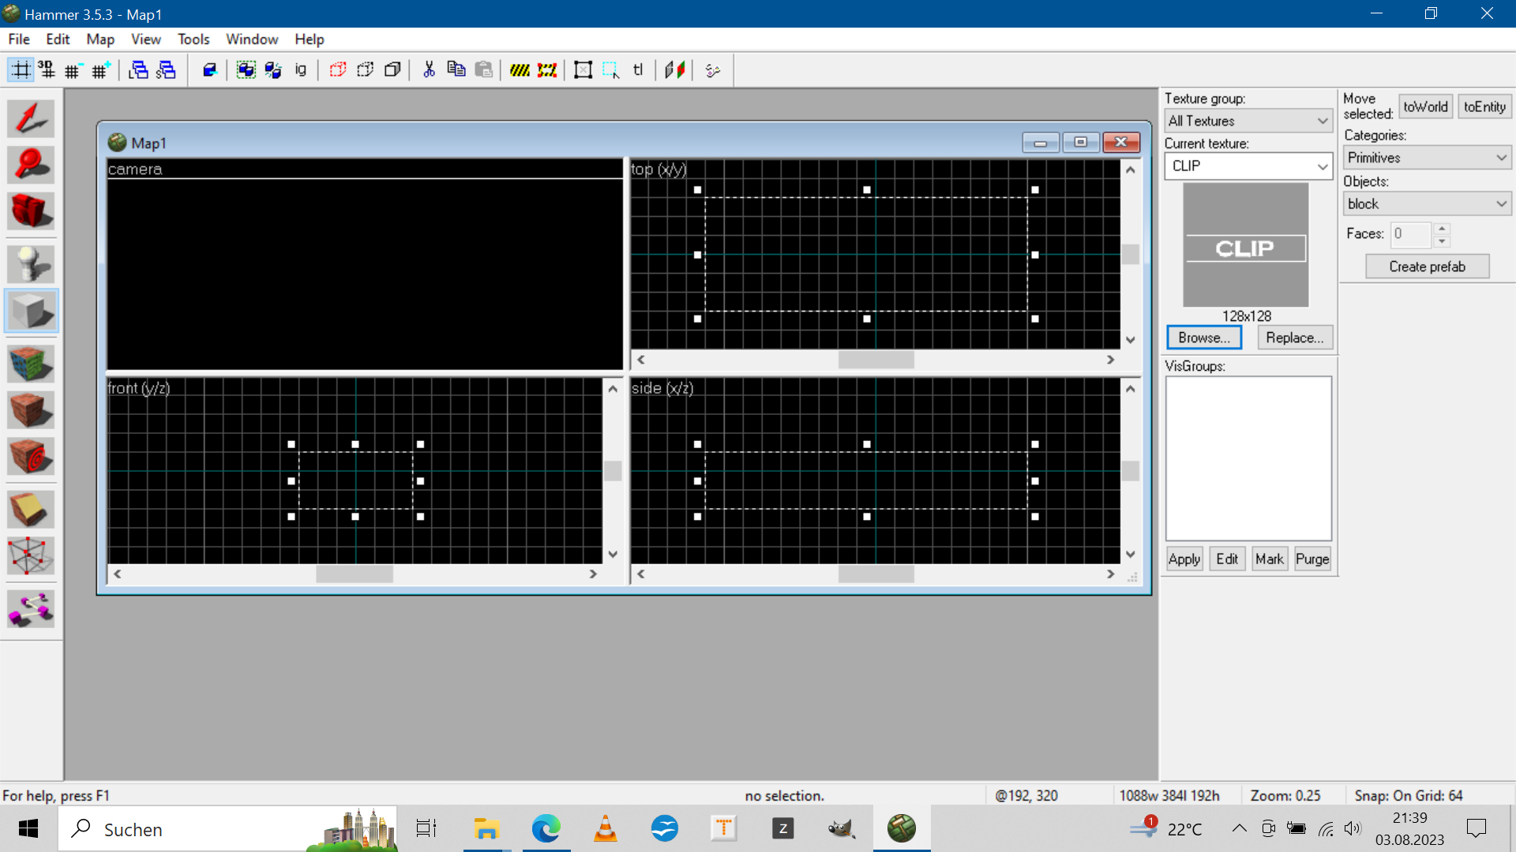Screen dimensions: 1516x852
Task: Choose the Clipping tool in sidebar
Action: point(31,510)
